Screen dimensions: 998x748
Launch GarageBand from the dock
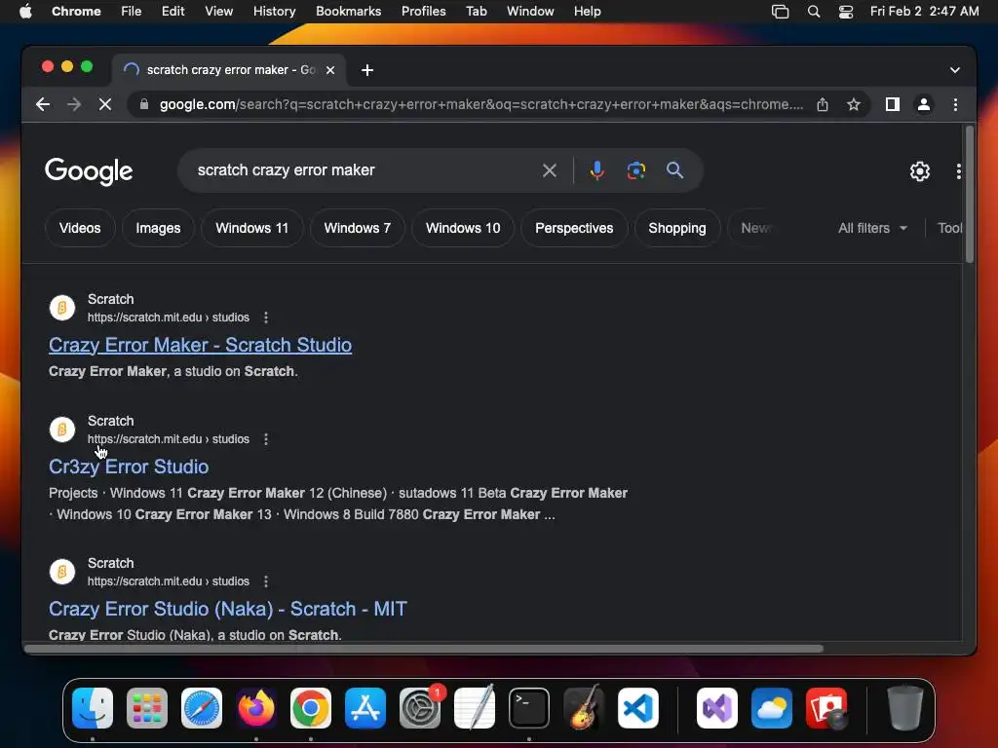[584, 708]
